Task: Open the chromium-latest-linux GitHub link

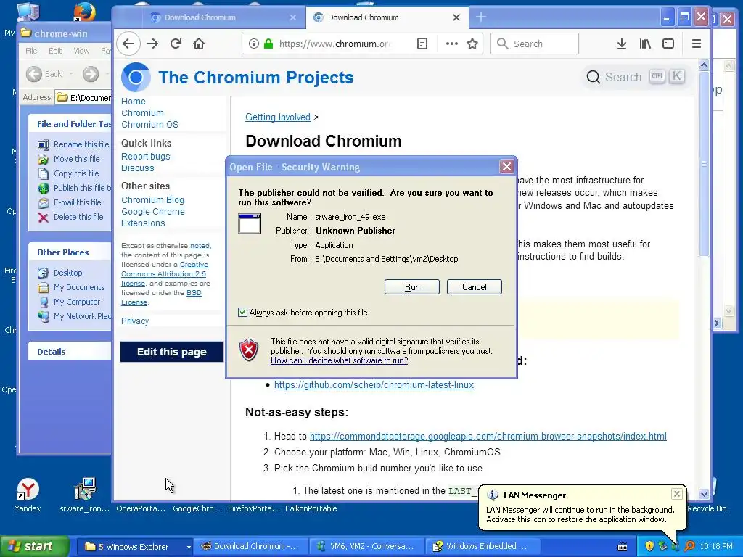Action: point(374,384)
